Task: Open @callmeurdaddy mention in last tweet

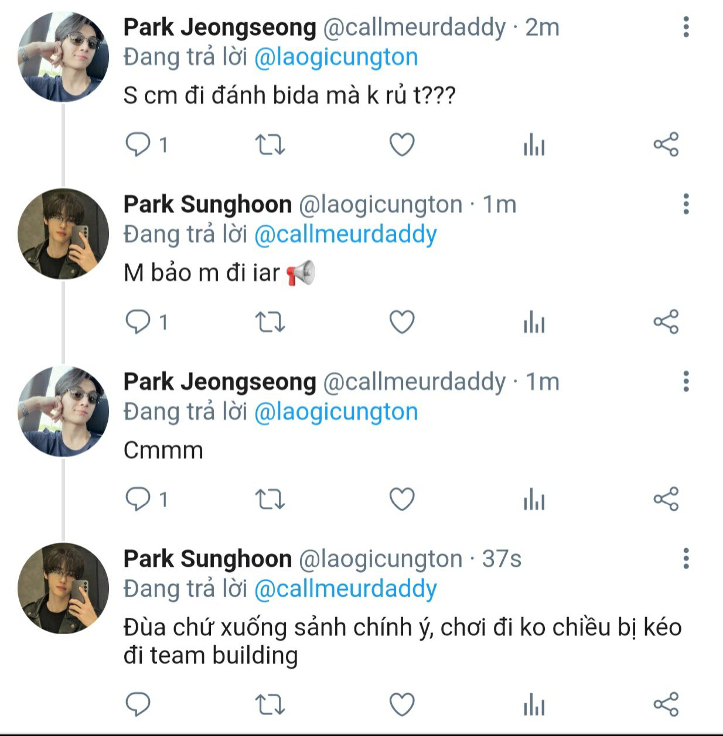Action: [x=345, y=589]
